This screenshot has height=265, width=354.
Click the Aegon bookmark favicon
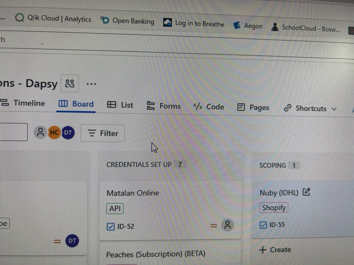(x=237, y=25)
